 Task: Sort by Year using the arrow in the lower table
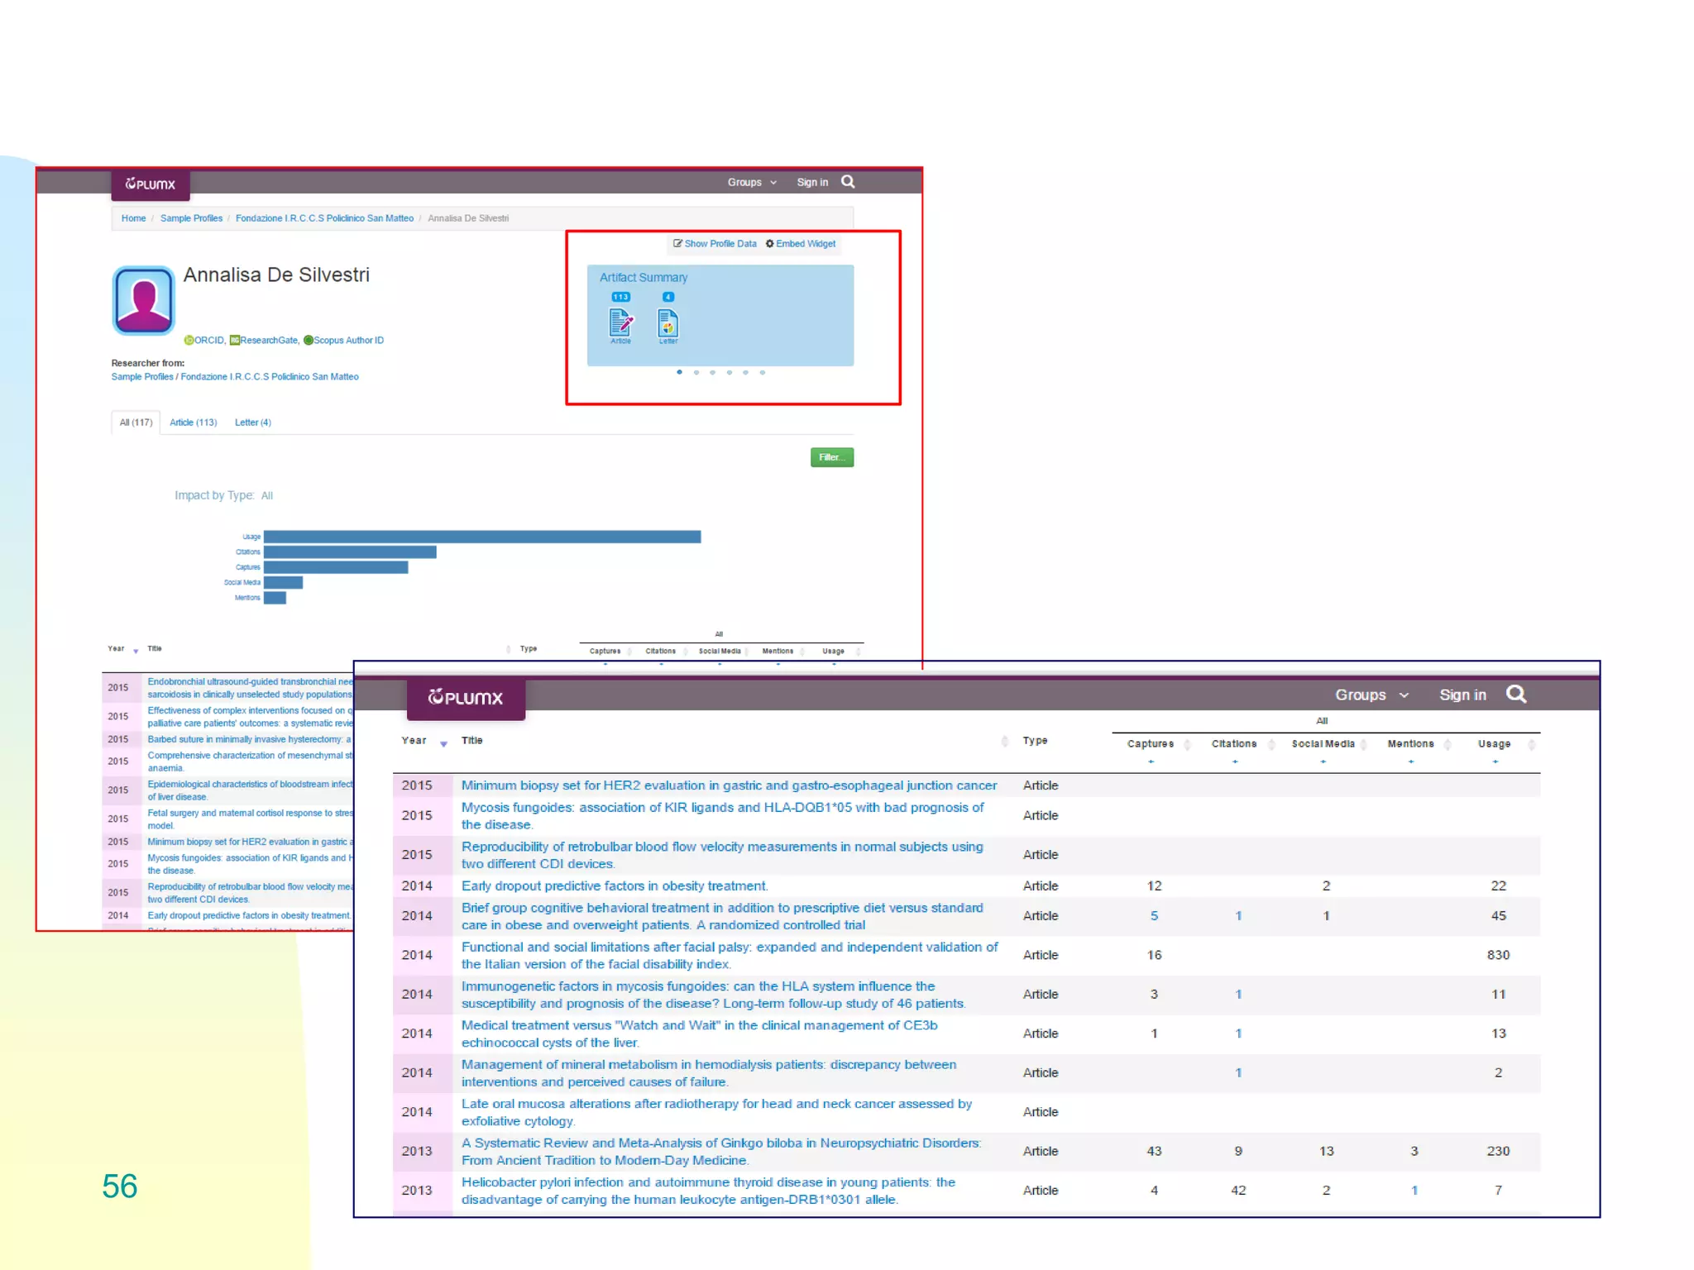tap(443, 744)
